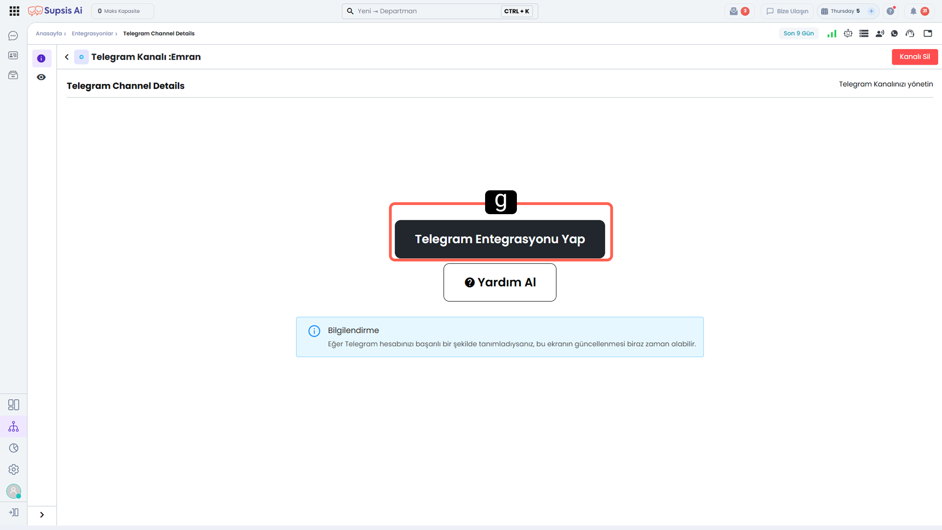This screenshot has height=530, width=942.
Task: Click the Kanalı Sil button
Action: pyautogui.click(x=915, y=57)
